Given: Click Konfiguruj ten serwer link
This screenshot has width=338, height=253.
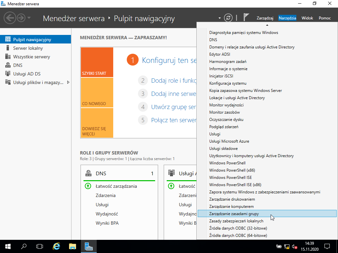Looking at the screenshot, I should pos(169,60).
